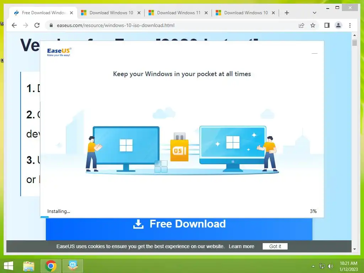Open Chrome side panel
This screenshot has width=364, height=273.
point(327,25)
